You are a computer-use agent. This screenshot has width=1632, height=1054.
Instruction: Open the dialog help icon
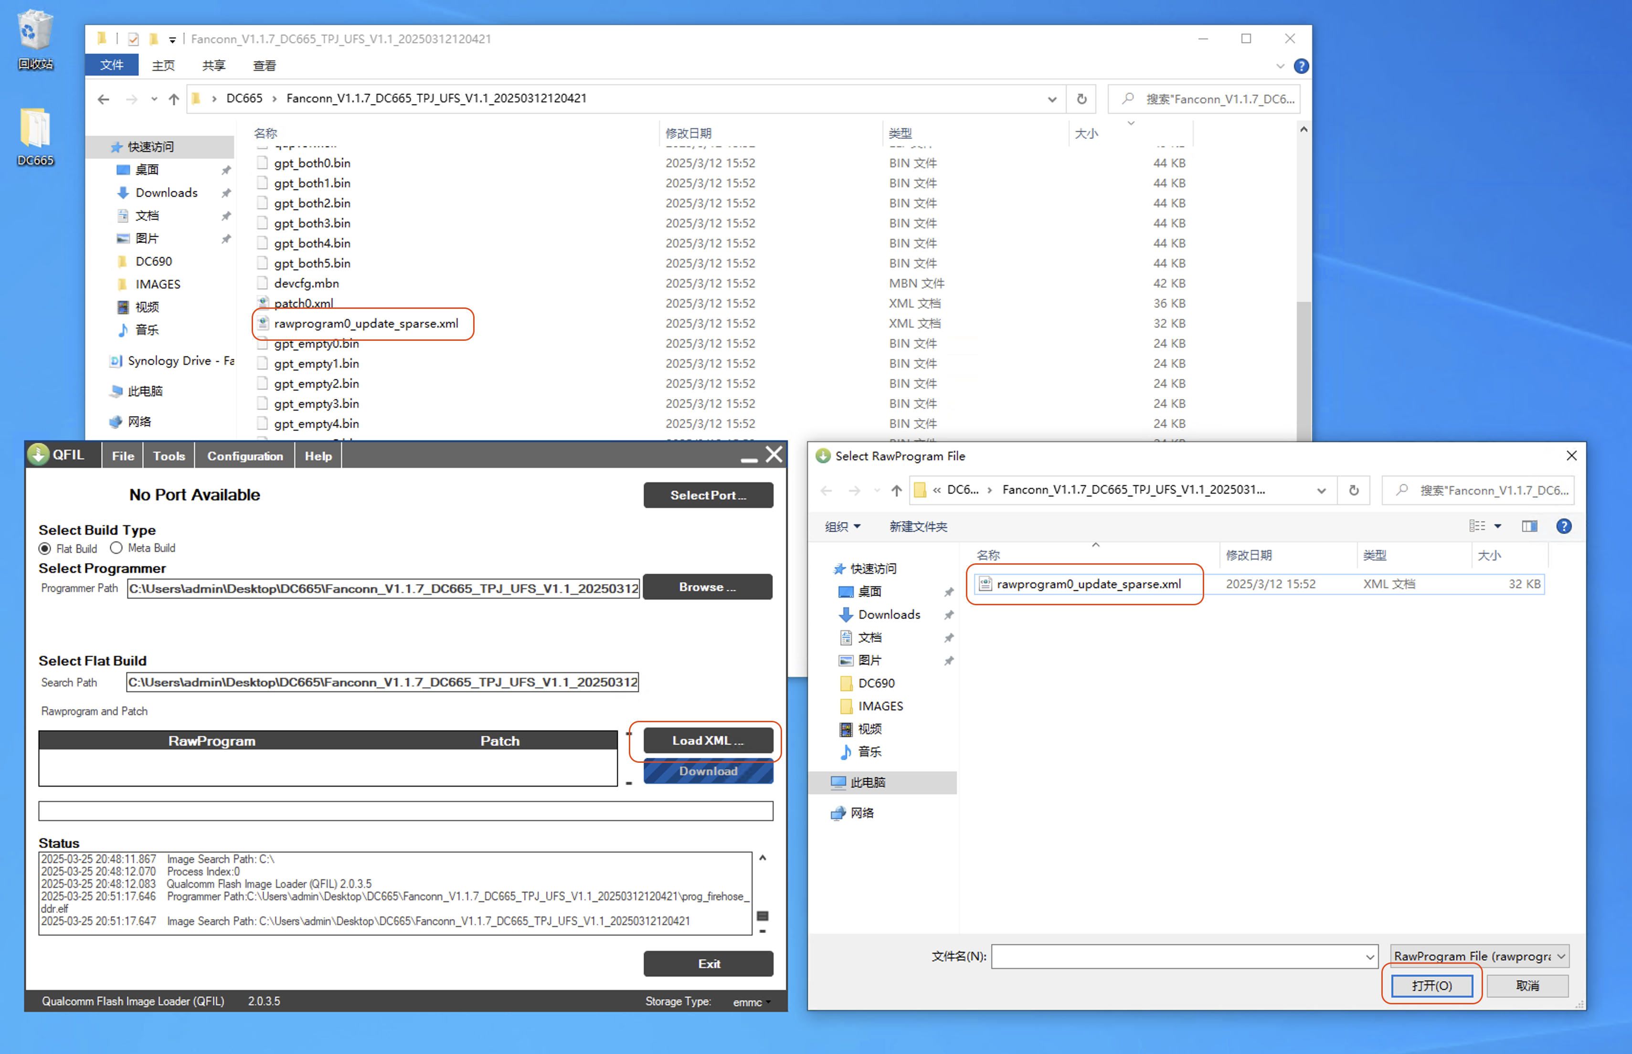click(x=1564, y=527)
